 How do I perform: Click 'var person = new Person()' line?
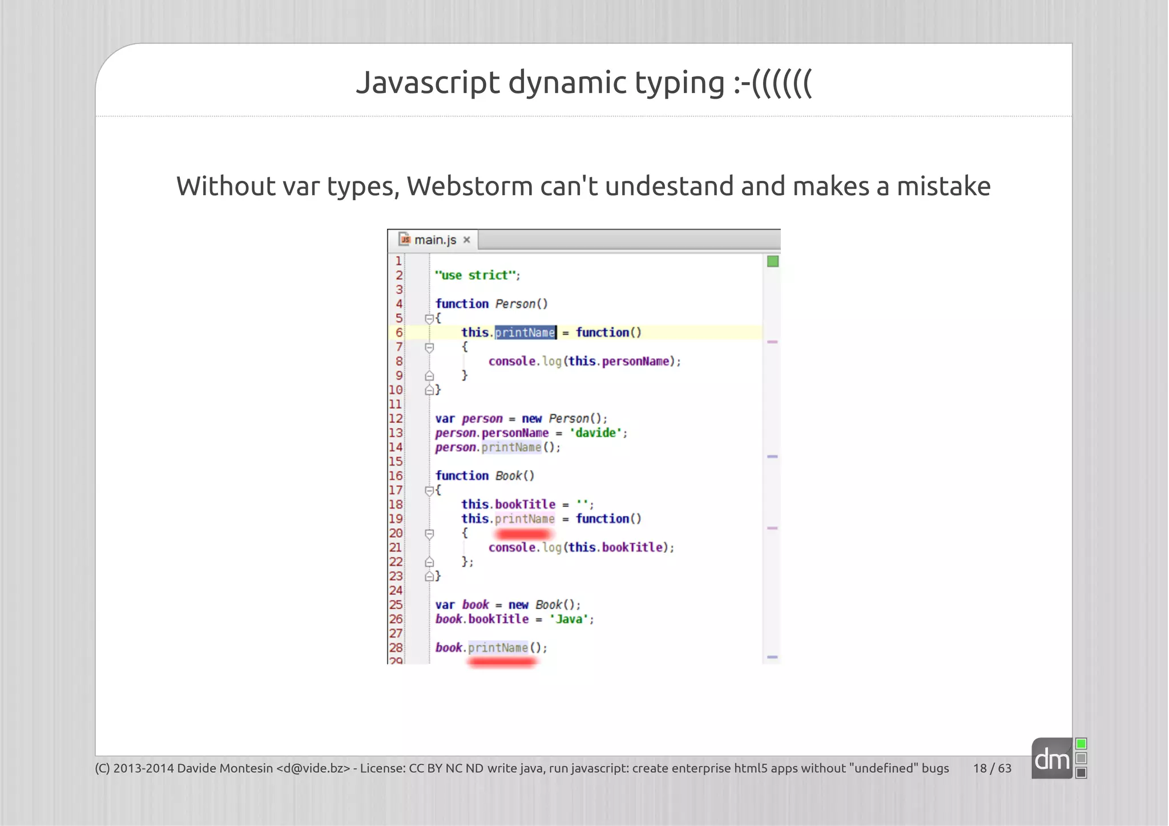tap(521, 419)
